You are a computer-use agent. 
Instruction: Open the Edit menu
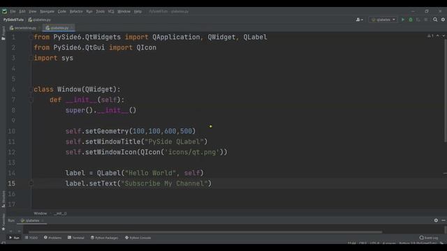22,11
